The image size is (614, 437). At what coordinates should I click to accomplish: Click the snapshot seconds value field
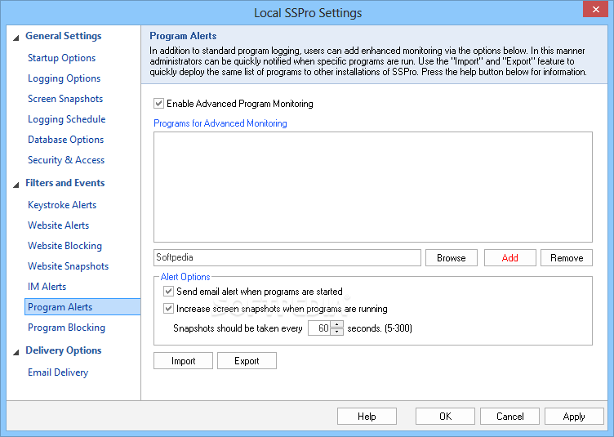(319, 328)
